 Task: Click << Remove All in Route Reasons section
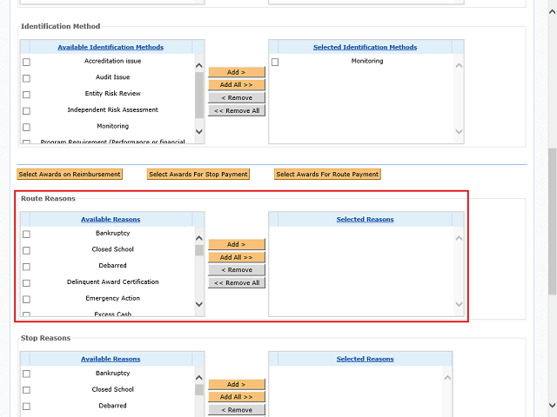[x=237, y=283]
